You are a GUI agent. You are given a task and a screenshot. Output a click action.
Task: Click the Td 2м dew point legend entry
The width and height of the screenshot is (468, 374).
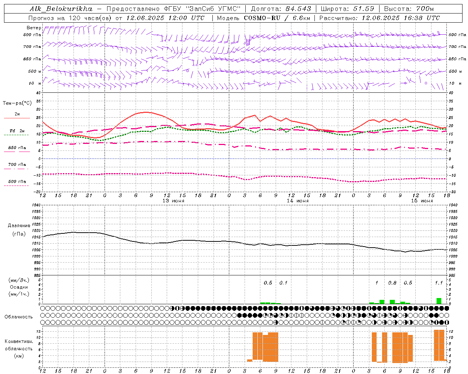(x=17, y=131)
